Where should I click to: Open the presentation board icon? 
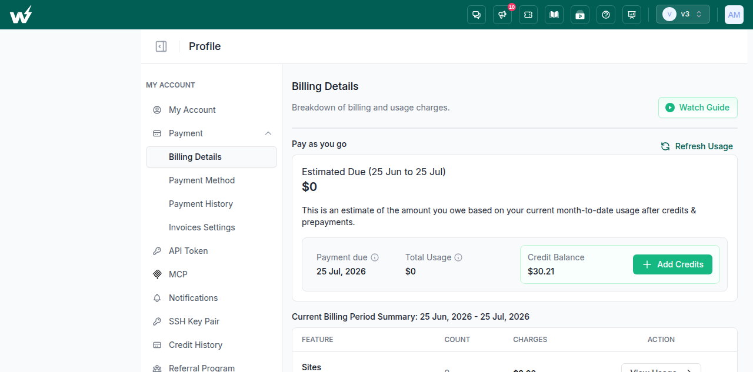(632, 15)
